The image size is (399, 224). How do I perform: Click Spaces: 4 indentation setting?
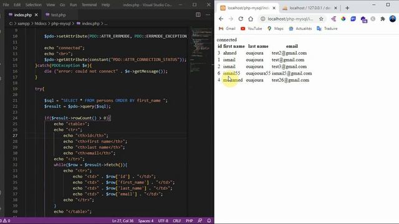tap(146, 221)
